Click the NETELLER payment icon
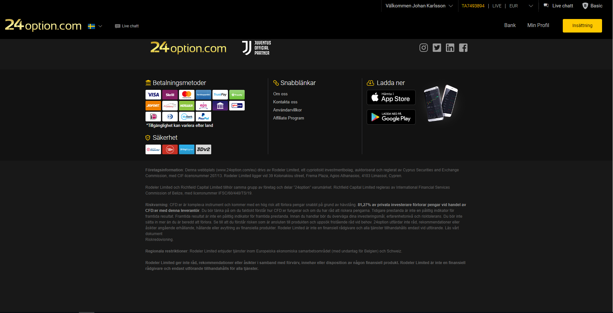 [187, 106]
